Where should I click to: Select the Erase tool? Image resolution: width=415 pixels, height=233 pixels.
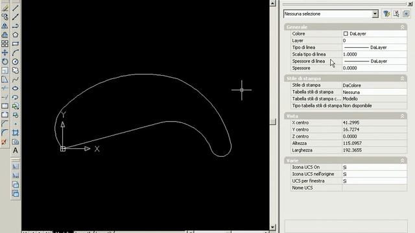point(5,8)
